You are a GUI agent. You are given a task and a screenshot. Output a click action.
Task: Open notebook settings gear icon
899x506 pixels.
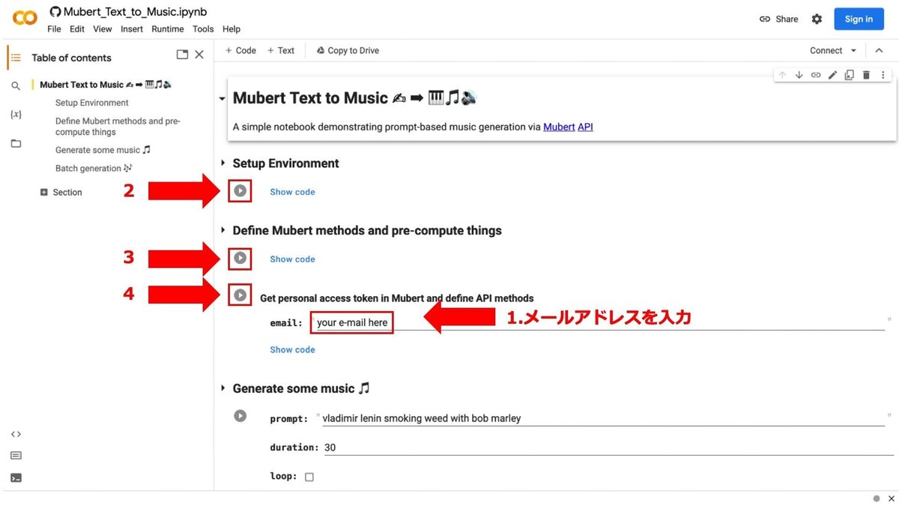[x=817, y=19]
